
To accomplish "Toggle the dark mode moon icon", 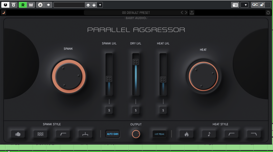I will (x=3, y=12).
